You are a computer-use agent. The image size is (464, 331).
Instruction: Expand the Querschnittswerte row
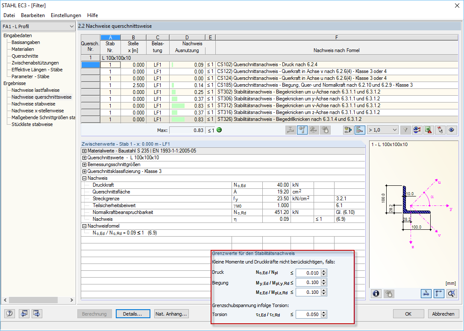click(x=84, y=158)
